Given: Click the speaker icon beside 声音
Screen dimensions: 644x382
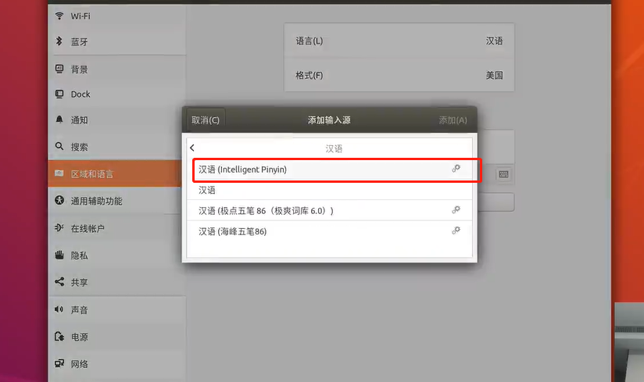Looking at the screenshot, I should [x=59, y=309].
